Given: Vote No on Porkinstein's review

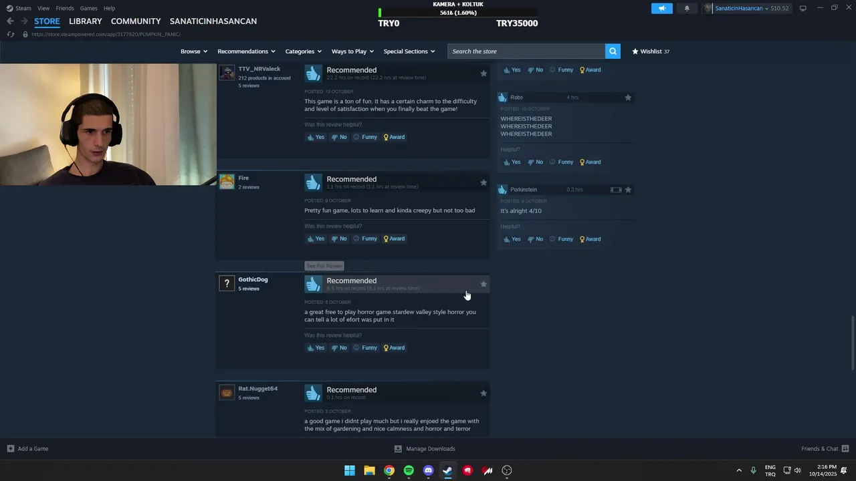Looking at the screenshot, I should point(535,238).
